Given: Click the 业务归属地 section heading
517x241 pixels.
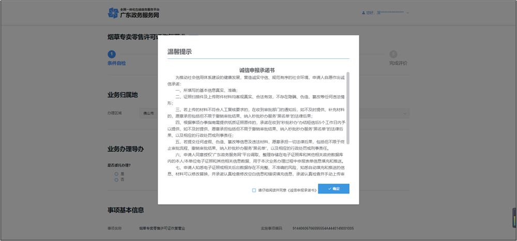Looking at the screenshot, I should coord(123,95).
